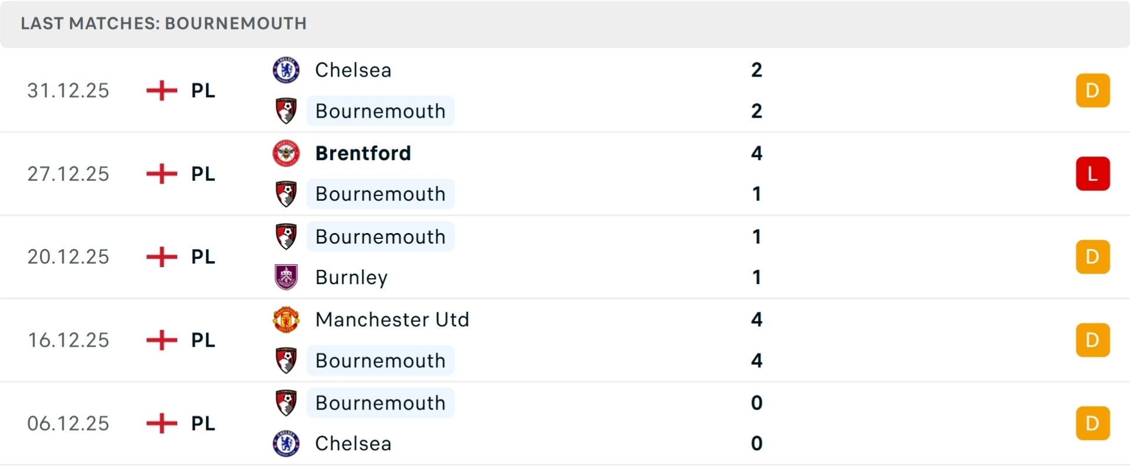Select the date 16.12.25
Image resolution: width=1130 pixels, height=466 pixels.
pos(68,339)
